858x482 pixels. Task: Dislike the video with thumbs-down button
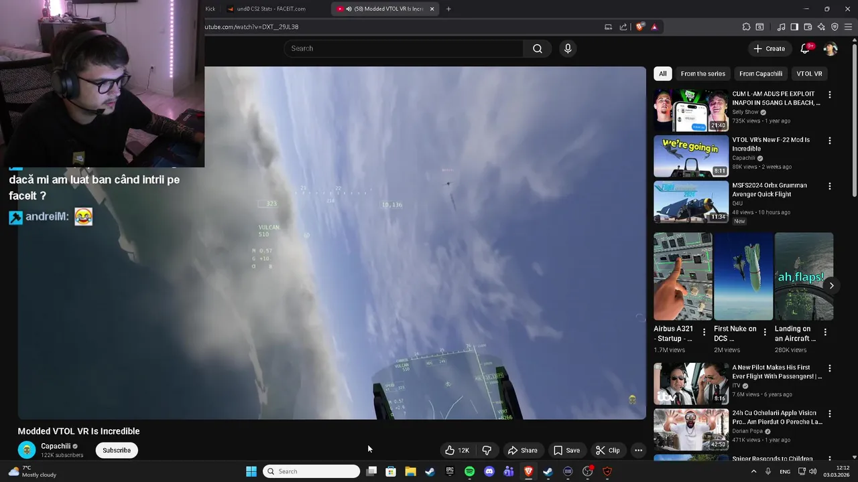[487, 451]
